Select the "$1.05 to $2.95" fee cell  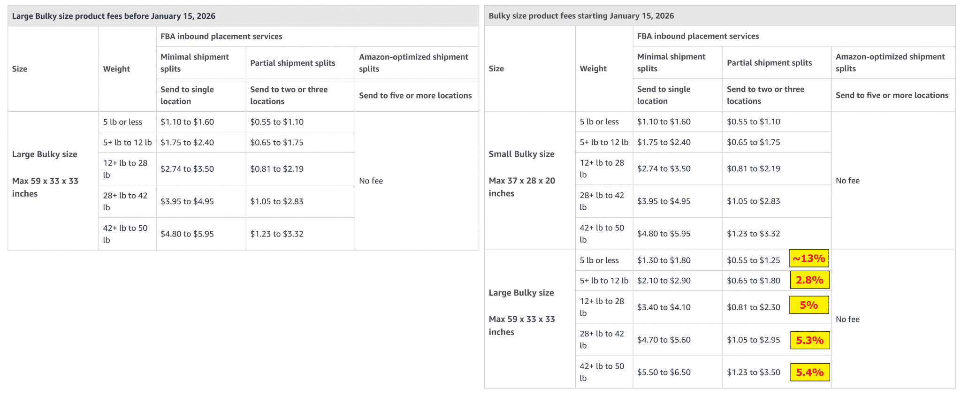point(753,340)
